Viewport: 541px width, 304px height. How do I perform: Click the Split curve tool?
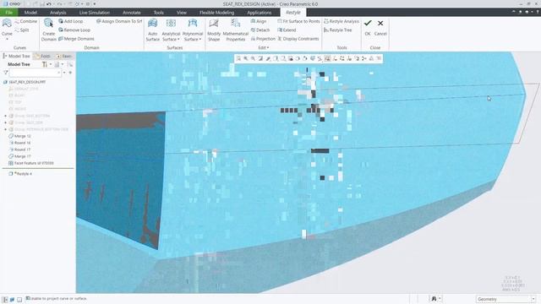click(22, 30)
